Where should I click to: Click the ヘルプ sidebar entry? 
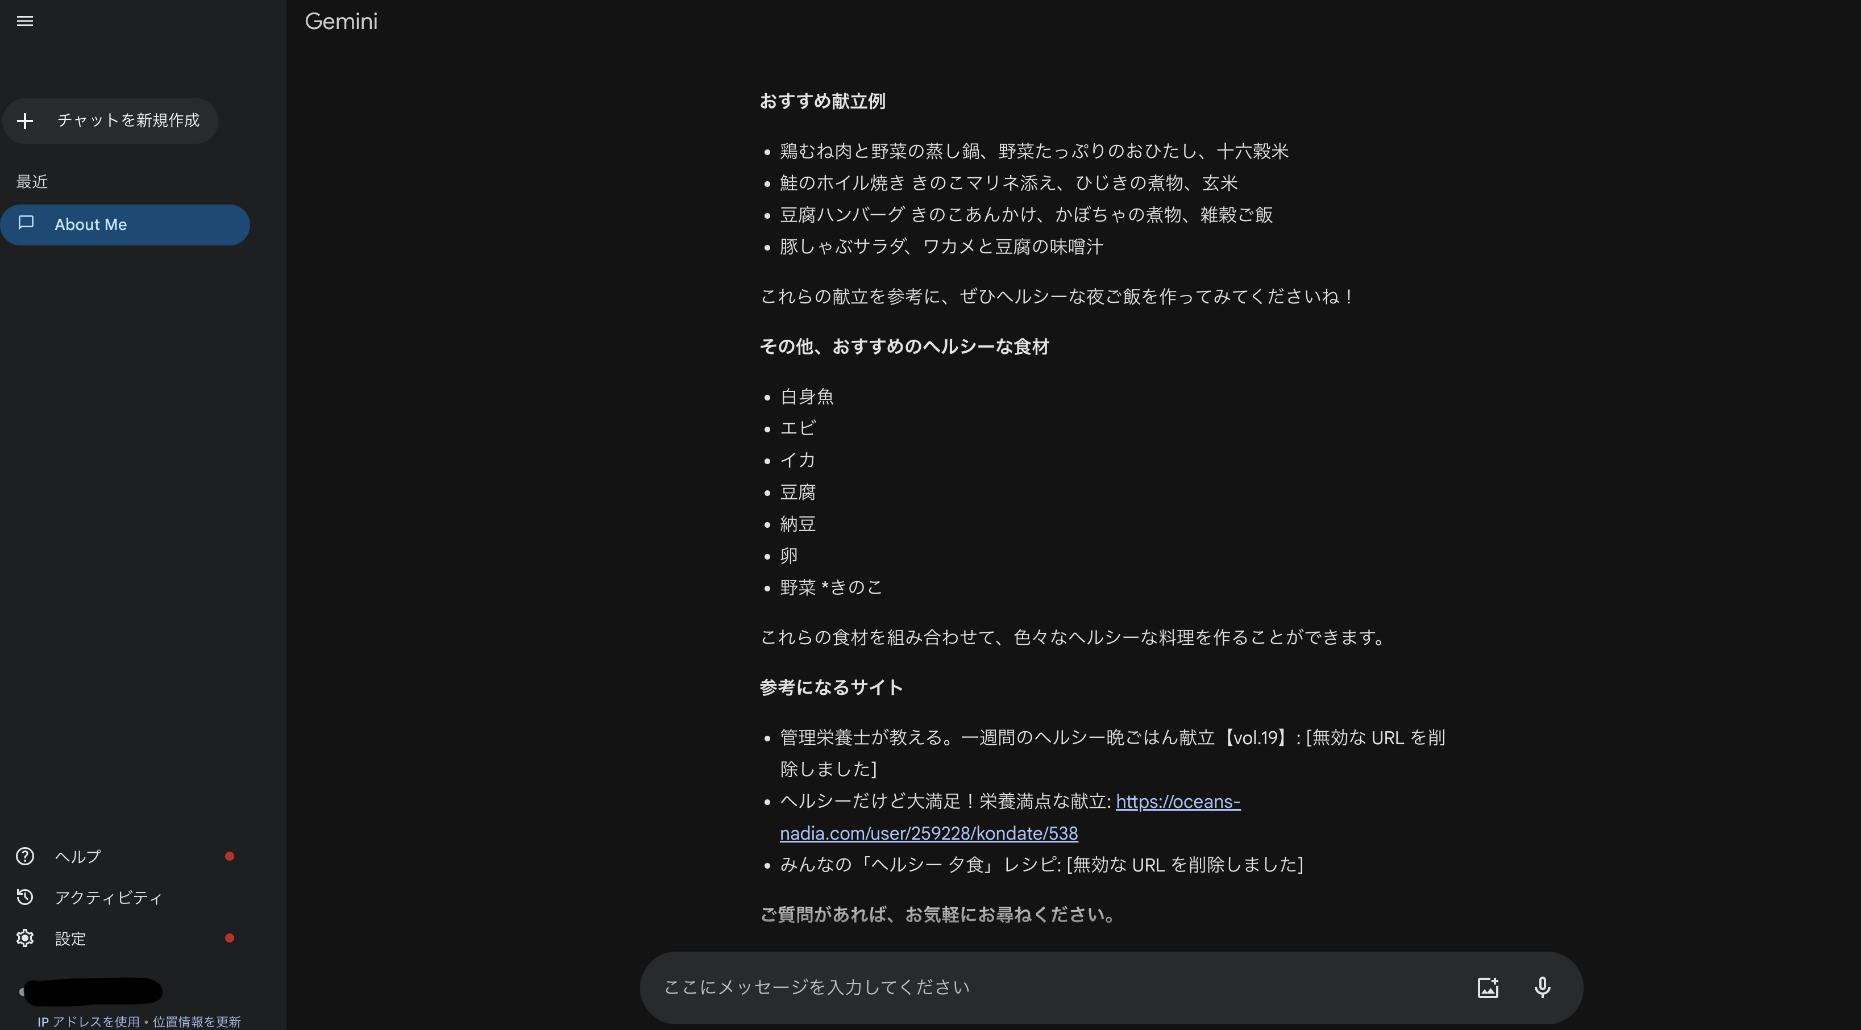pos(77,856)
